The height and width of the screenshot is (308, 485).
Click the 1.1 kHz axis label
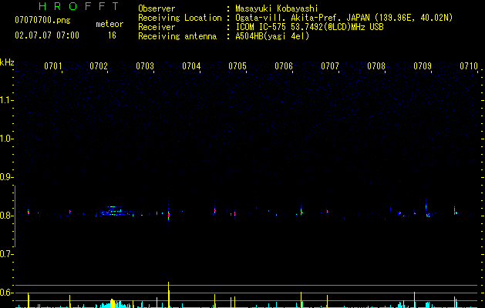[6, 100]
